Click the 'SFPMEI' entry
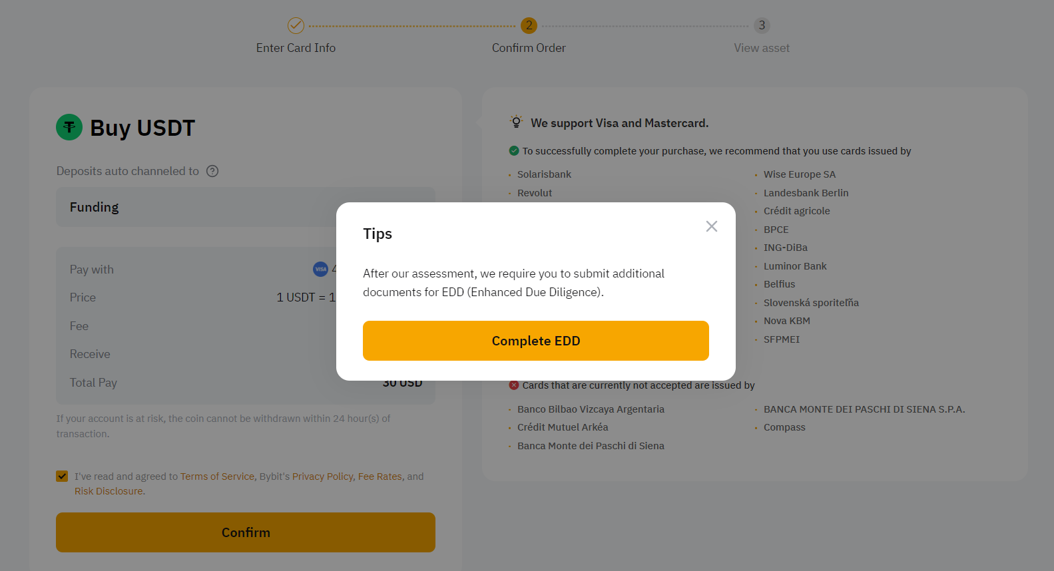This screenshot has height=571, width=1054. pos(782,339)
